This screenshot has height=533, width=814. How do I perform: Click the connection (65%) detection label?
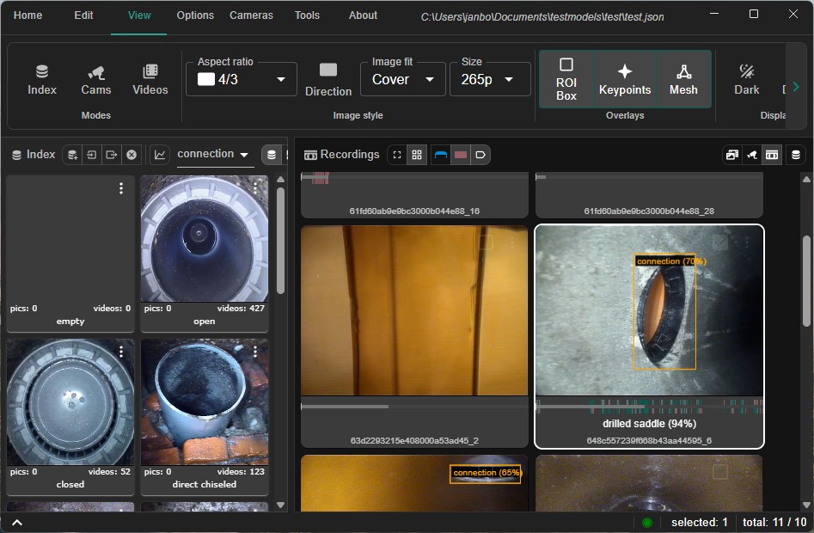(487, 472)
